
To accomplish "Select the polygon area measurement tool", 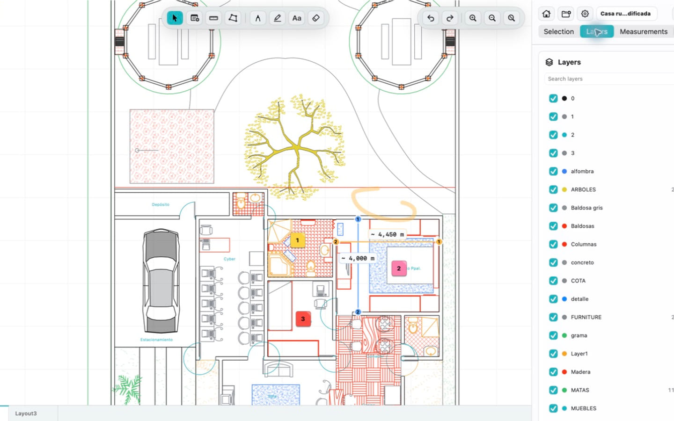I will [x=233, y=18].
